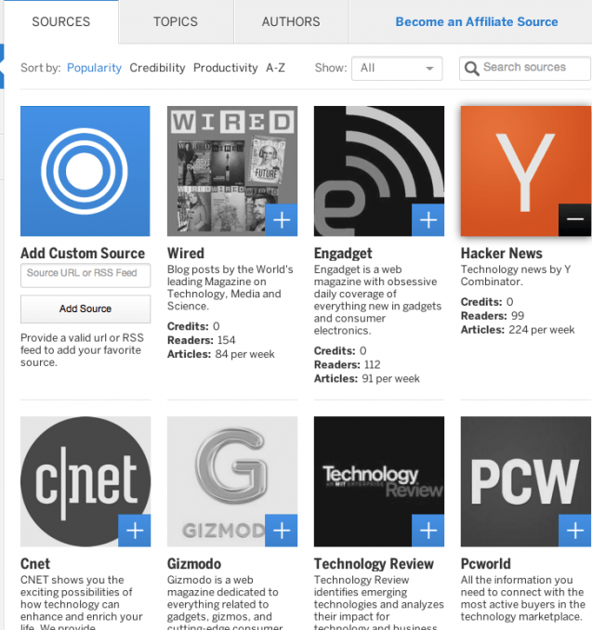Switch to the Topics tab

176,21
